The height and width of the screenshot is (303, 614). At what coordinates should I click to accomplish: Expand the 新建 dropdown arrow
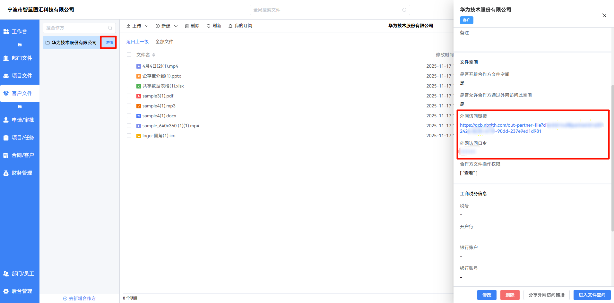point(176,26)
